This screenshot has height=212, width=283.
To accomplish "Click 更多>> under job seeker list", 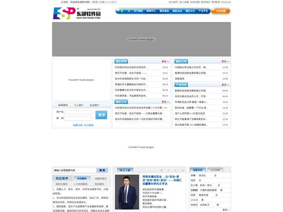I will pos(226,210).
